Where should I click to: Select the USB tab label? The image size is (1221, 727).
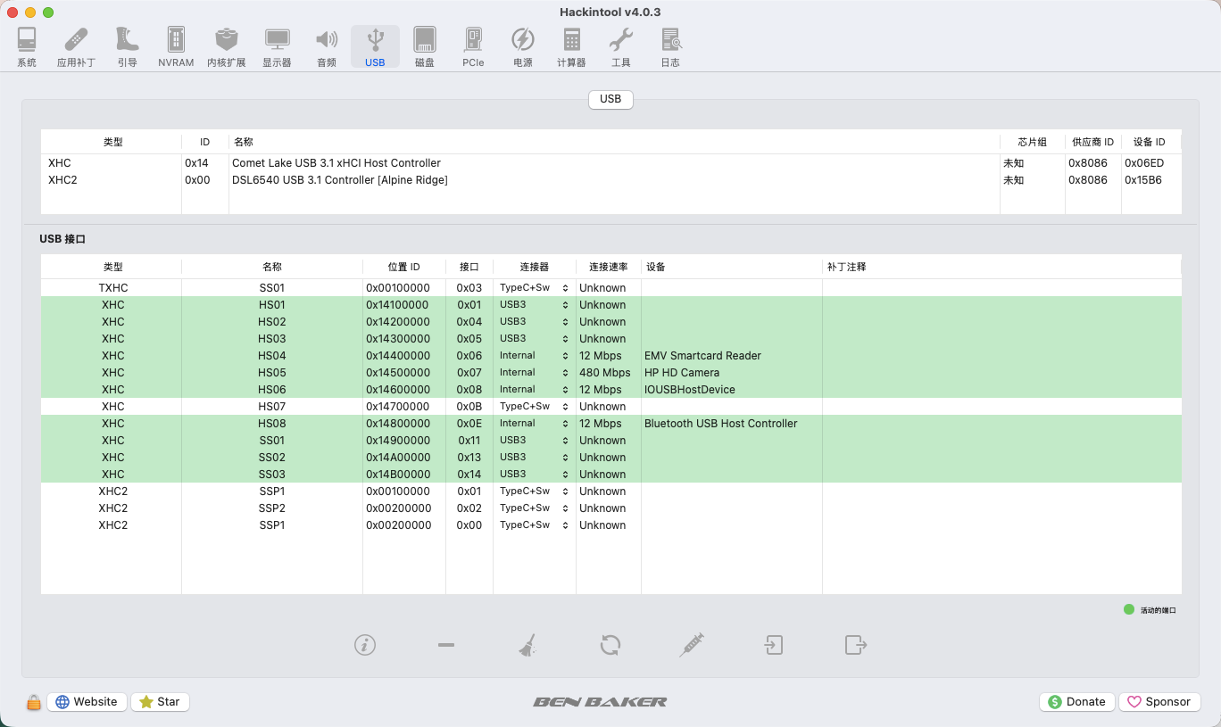click(610, 99)
